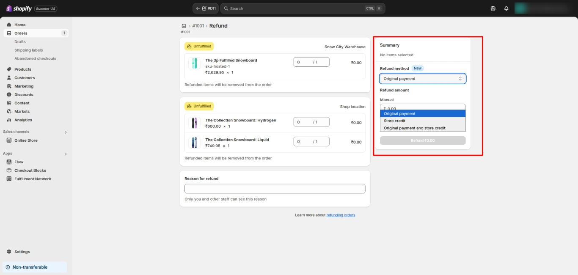
Task: Edit quantity for 3p Fulfilled Snowboard
Action: [x=311, y=62]
